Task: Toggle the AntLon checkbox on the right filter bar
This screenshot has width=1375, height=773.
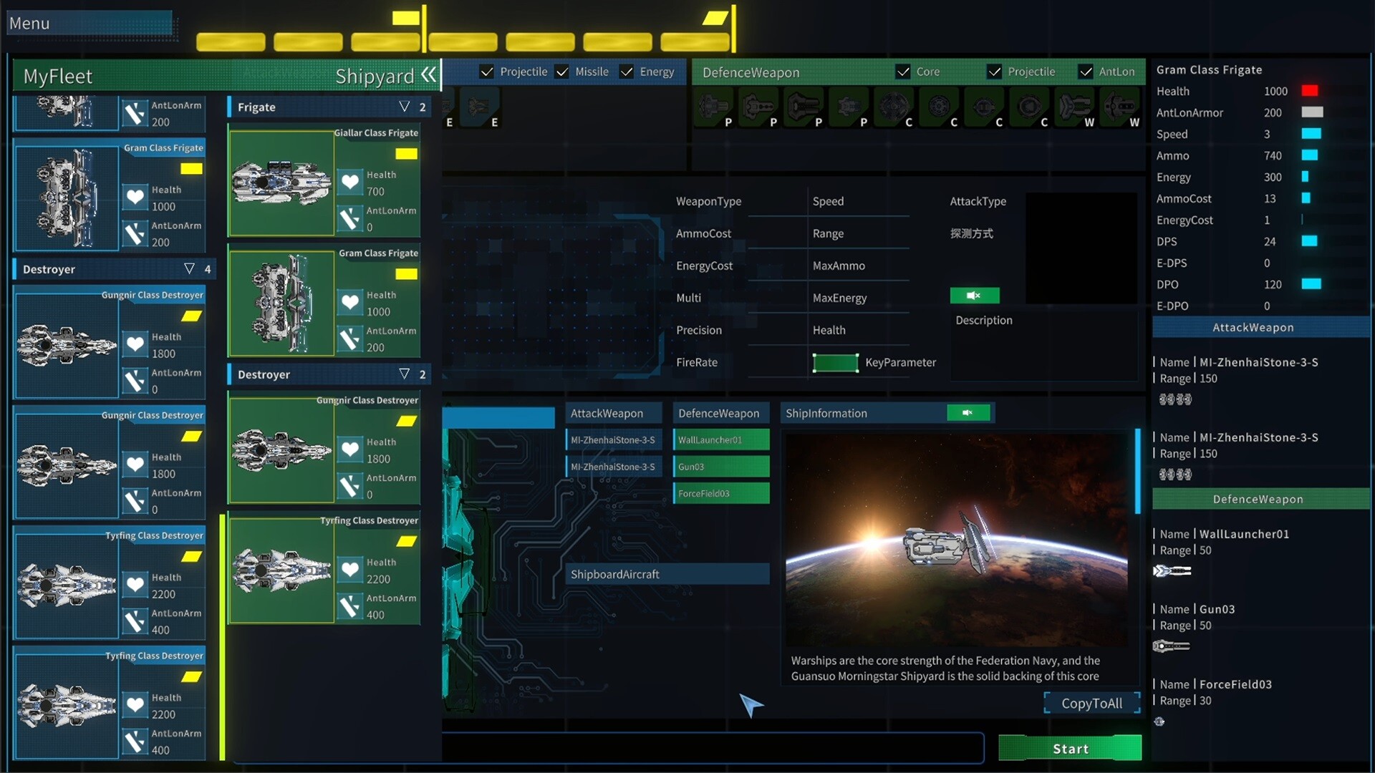Action: tap(1084, 72)
